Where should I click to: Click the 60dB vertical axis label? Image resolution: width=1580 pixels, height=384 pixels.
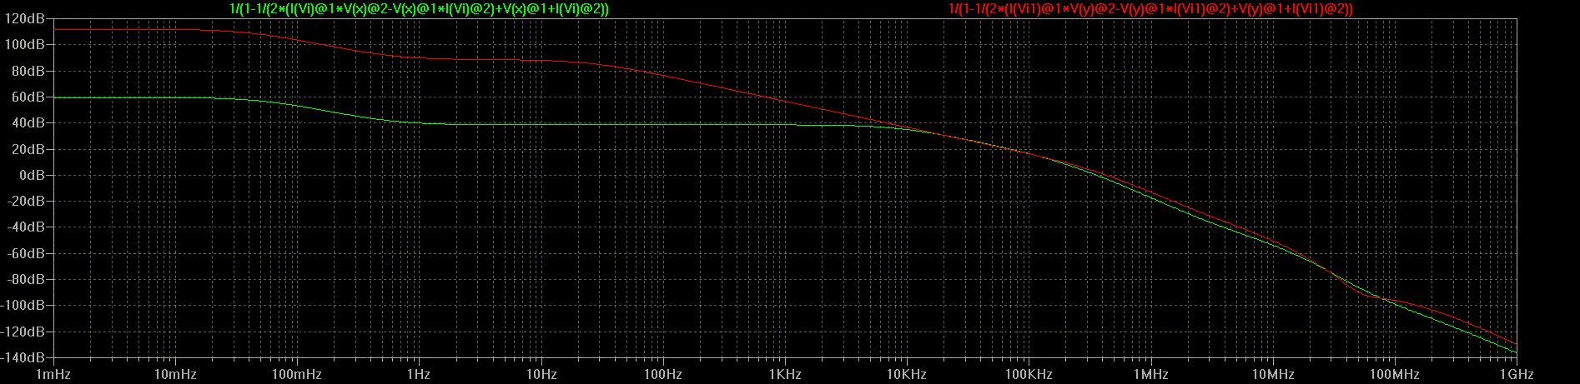point(28,97)
